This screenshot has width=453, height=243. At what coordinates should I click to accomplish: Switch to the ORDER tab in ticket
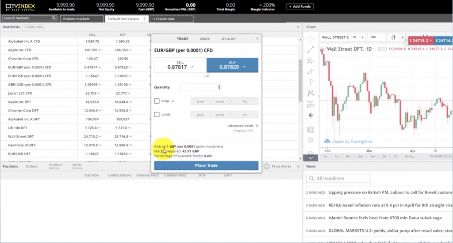click(x=204, y=38)
